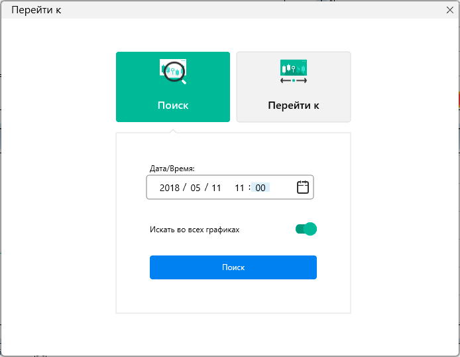Switch to the Перейти к tab label

click(294, 106)
